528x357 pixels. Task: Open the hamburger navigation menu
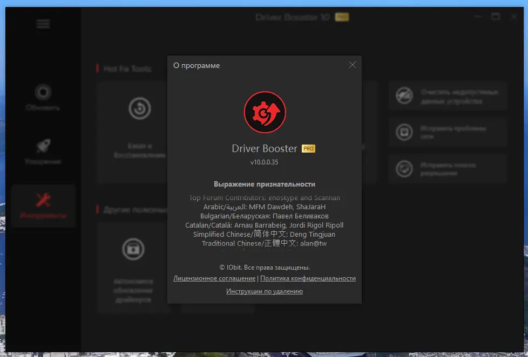click(x=42, y=24)
